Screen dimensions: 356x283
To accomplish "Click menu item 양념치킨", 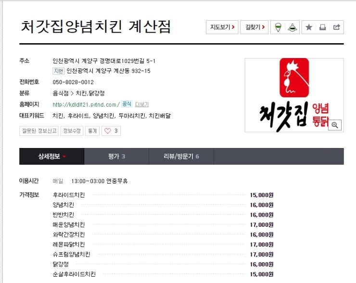I will point(64,205).
